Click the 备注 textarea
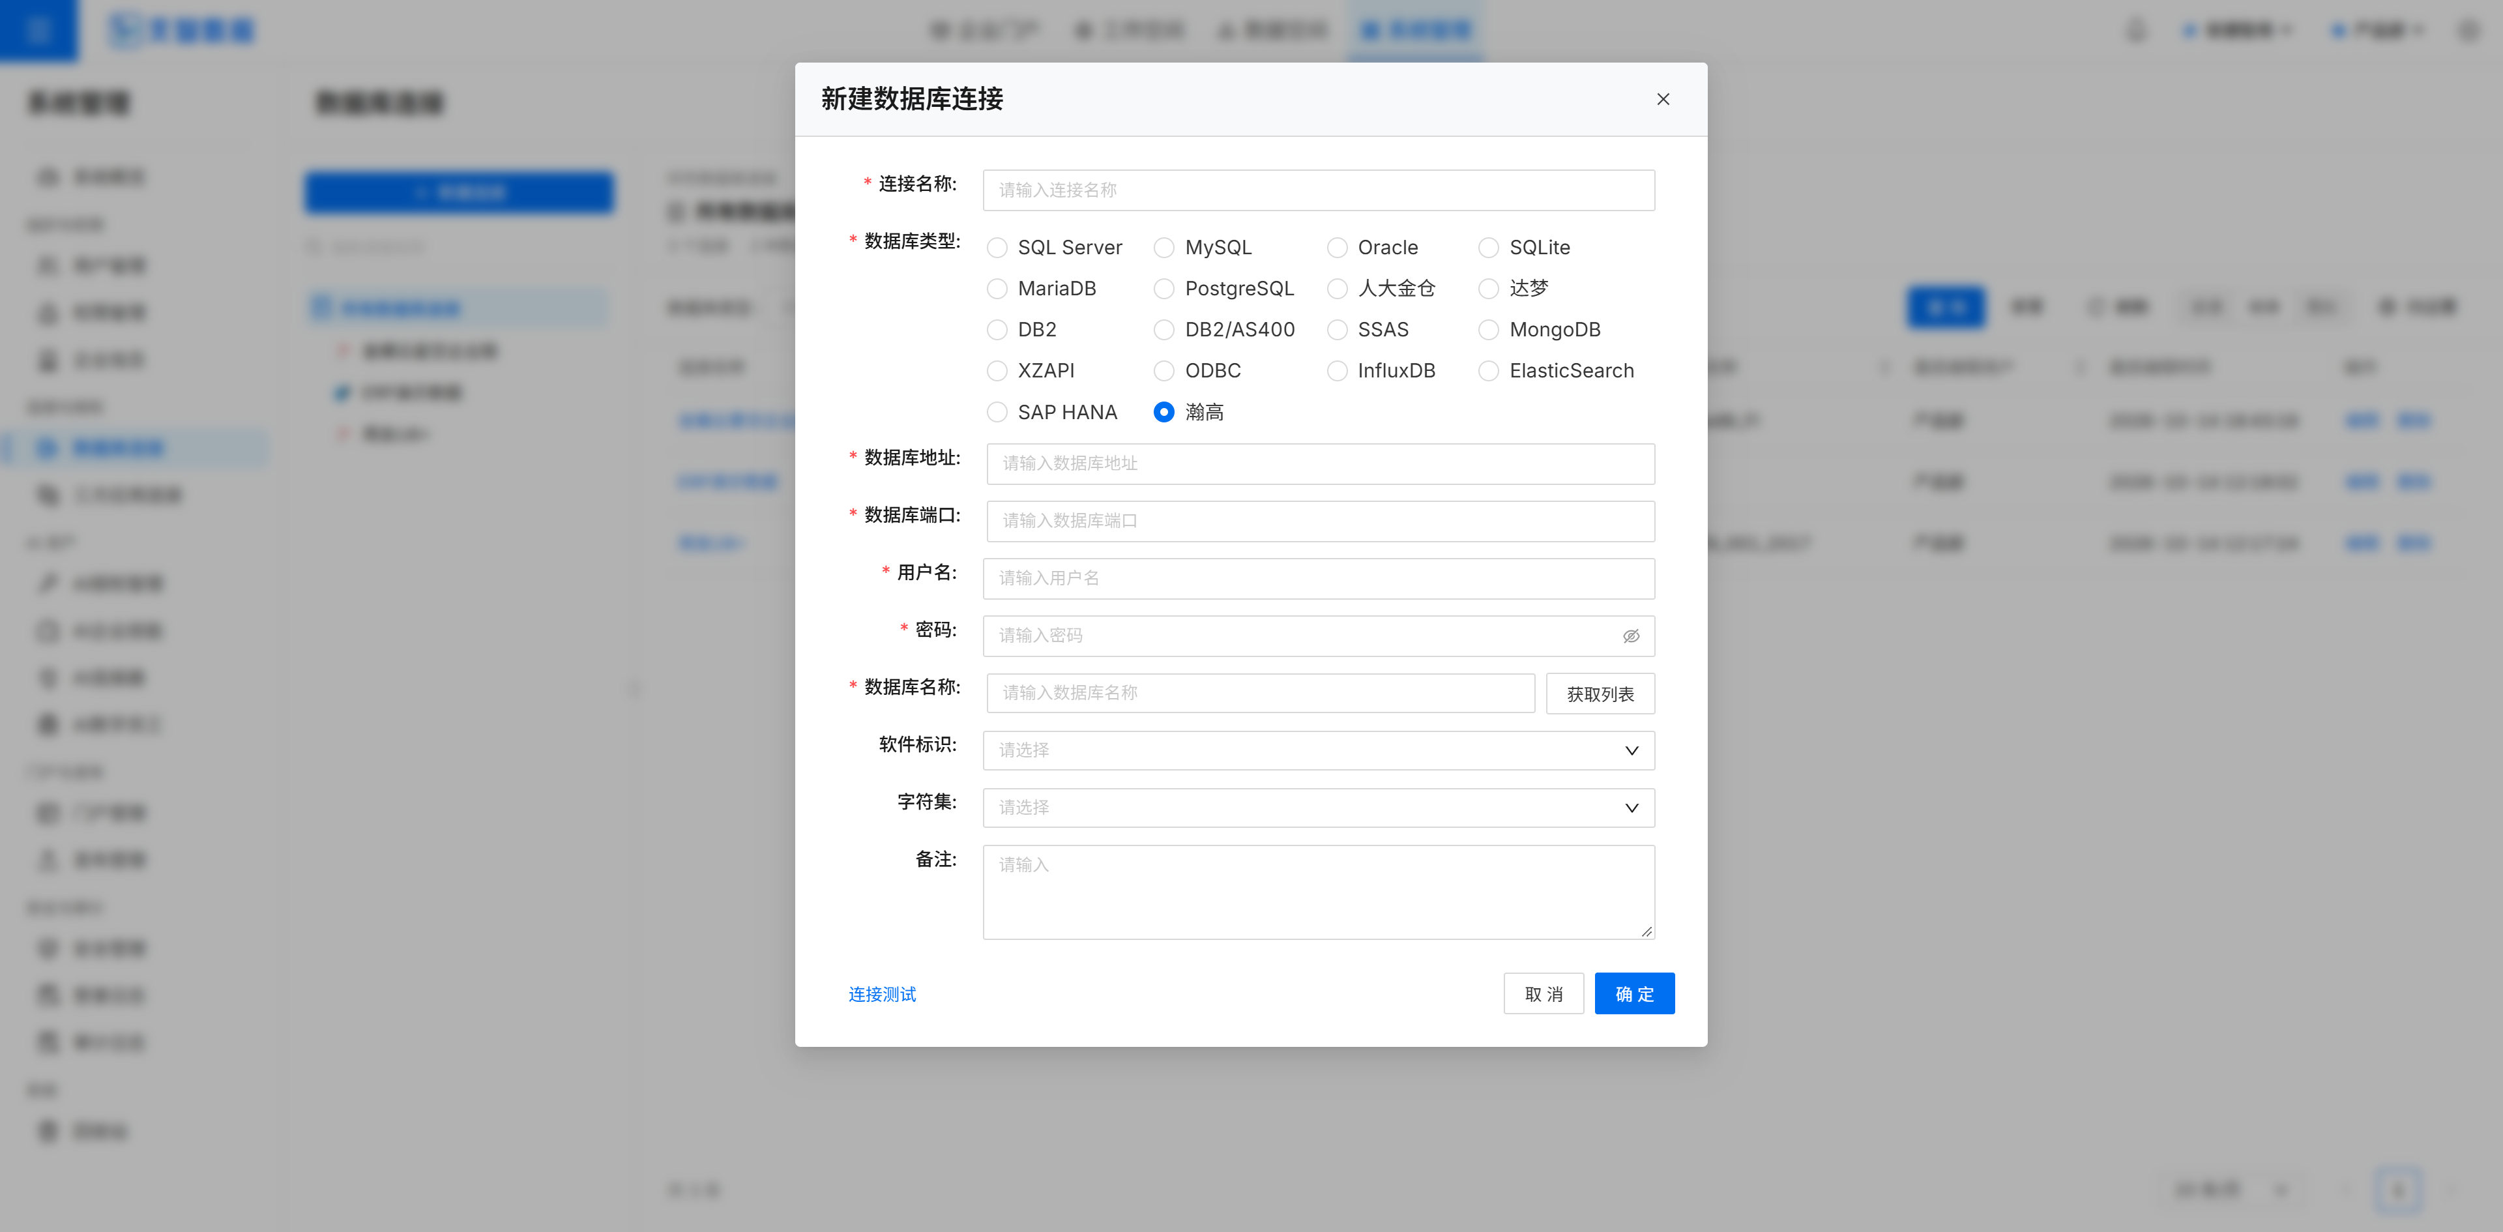 click(x=1319, y=892)
